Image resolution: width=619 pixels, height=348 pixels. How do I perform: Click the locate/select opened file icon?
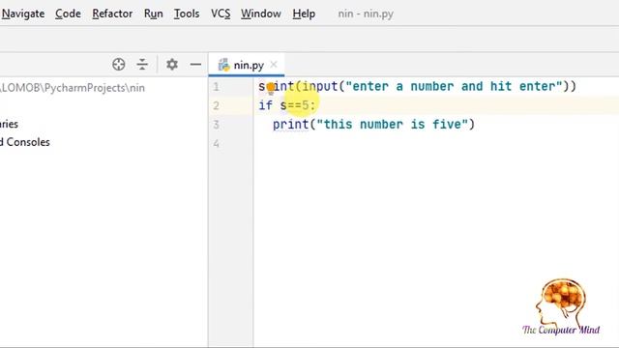point(118,65)
